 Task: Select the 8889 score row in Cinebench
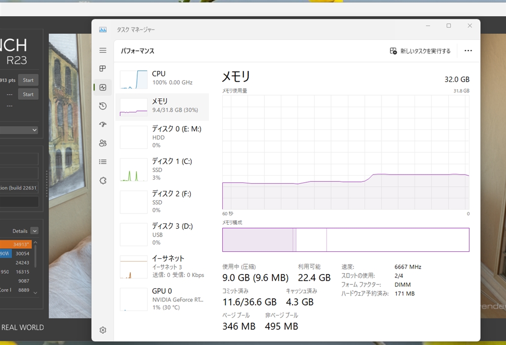[x=16, y=290]
